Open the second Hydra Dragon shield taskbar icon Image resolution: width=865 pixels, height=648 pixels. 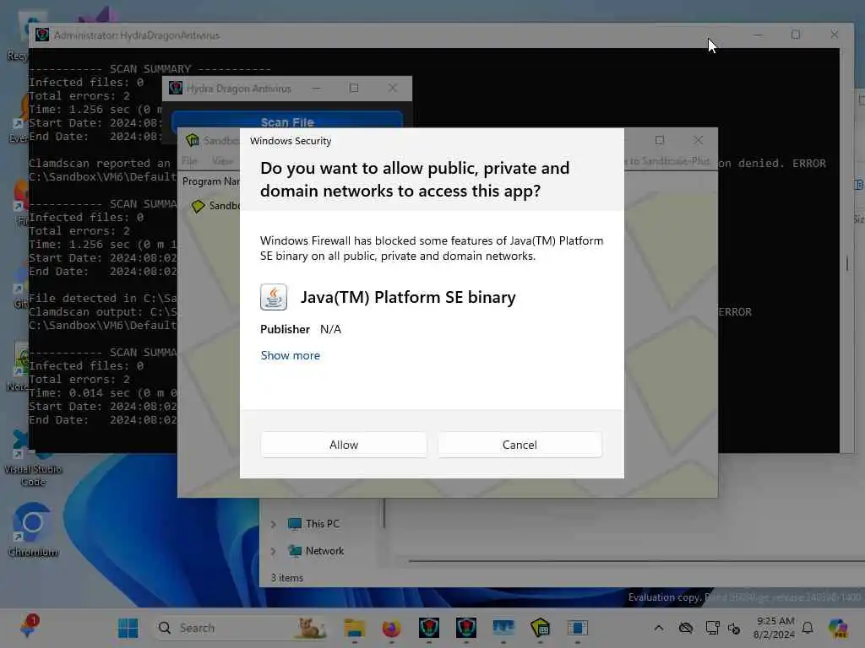click(466, 628)
